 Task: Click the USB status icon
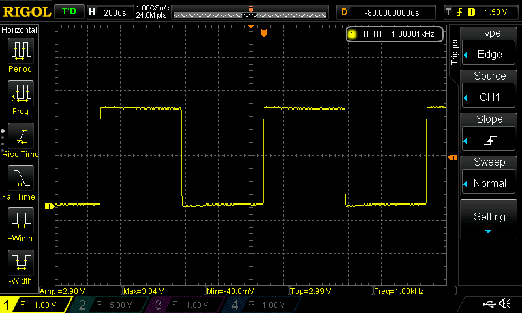pos(489,304)
